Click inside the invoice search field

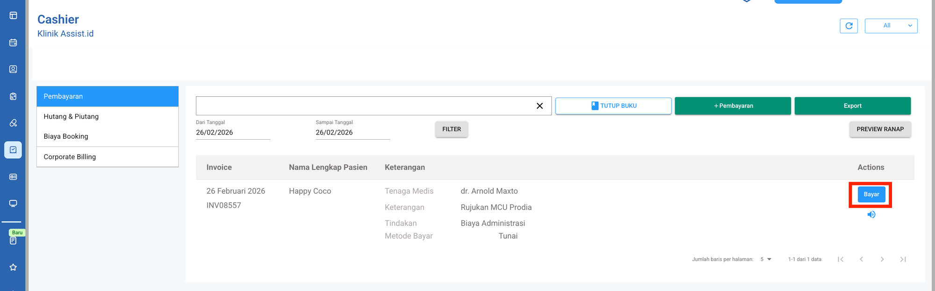tap(365, 106)
